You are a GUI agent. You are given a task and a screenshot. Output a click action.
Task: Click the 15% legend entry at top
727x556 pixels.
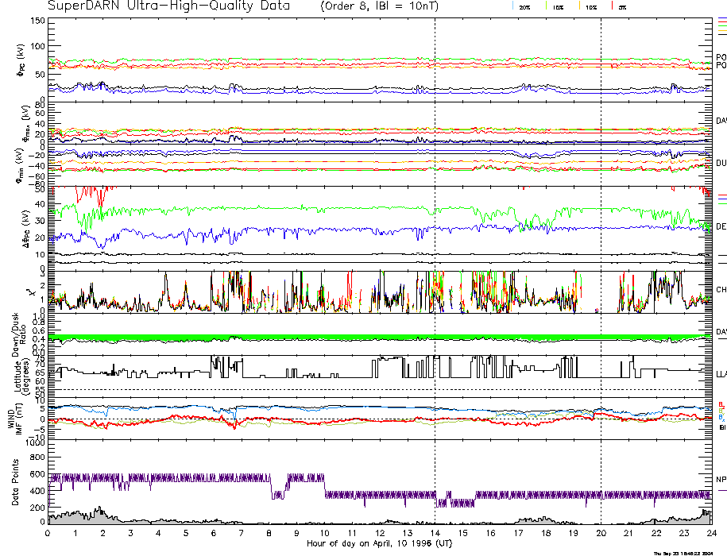(x=559, y=6)
